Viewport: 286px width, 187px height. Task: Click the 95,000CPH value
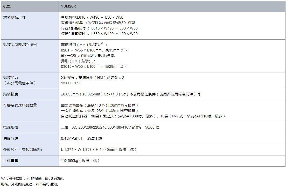click(71, 83)
